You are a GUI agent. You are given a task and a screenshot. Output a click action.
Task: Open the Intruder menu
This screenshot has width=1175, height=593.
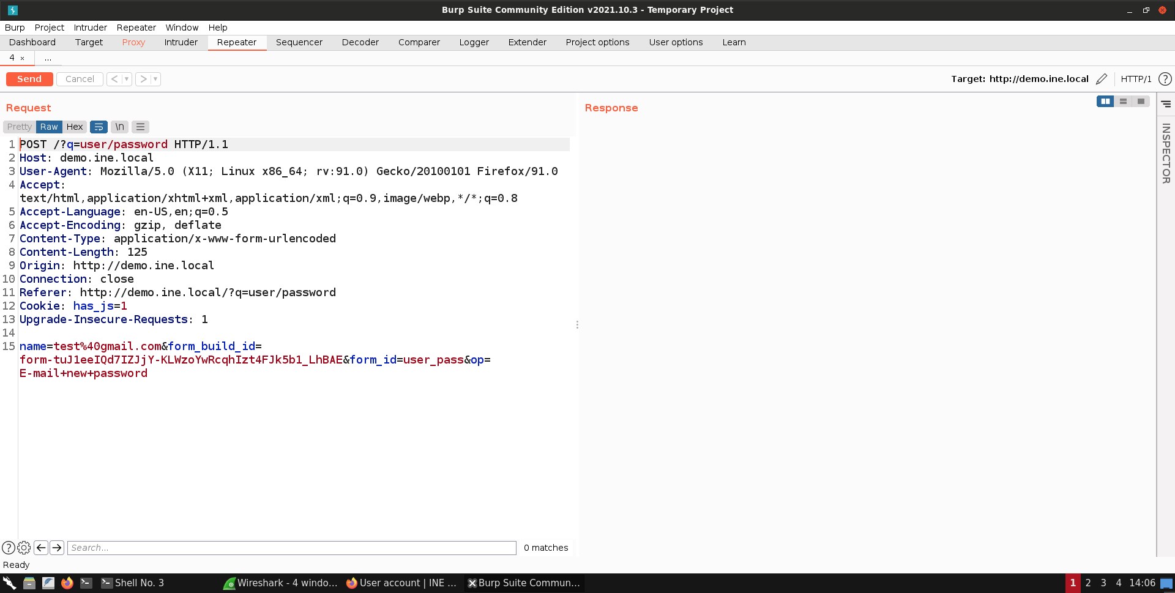click(91, 28)
